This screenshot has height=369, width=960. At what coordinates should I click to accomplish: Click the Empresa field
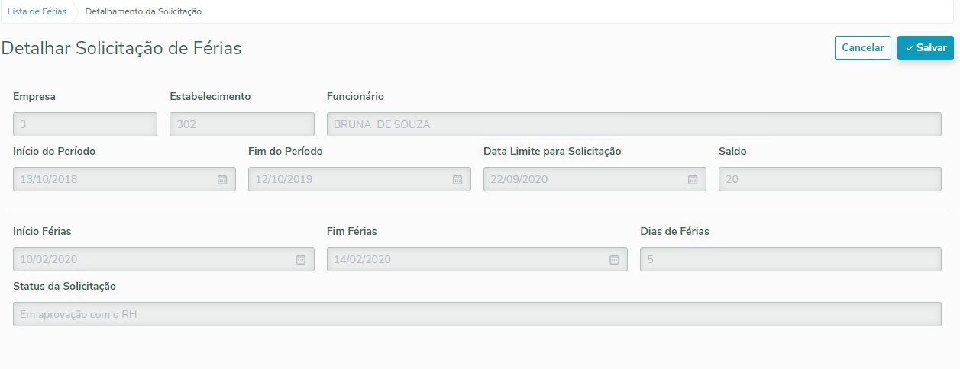click(x=85, y=124)
